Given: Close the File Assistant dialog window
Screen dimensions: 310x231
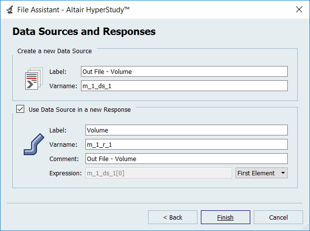Looking at the screenshot, I should coord(298,9).
